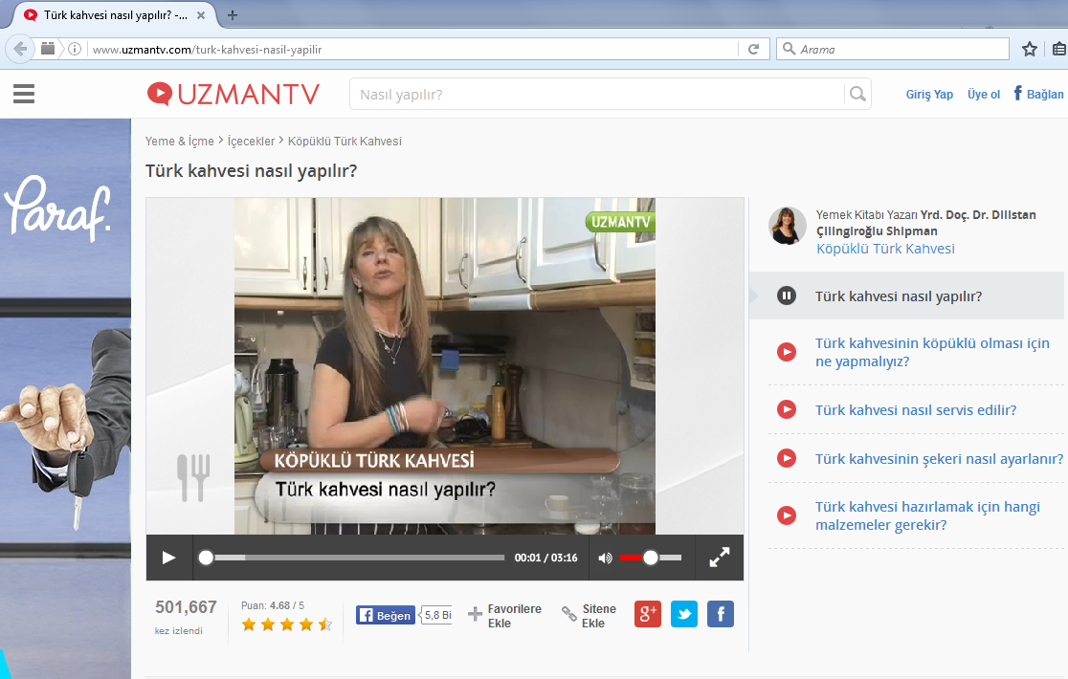
Task: Rate video using the star rating
Action: point(287,624)
